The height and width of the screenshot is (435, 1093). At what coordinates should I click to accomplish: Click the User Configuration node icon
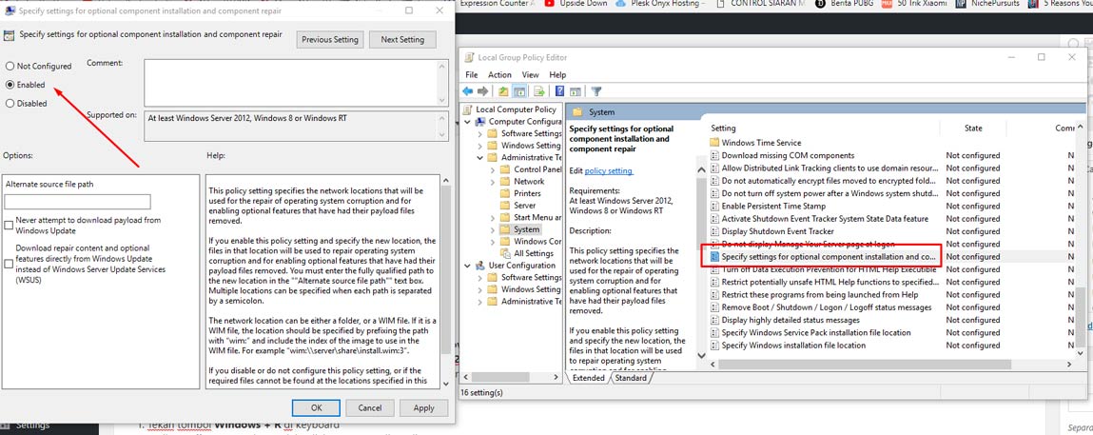point(481,266)
